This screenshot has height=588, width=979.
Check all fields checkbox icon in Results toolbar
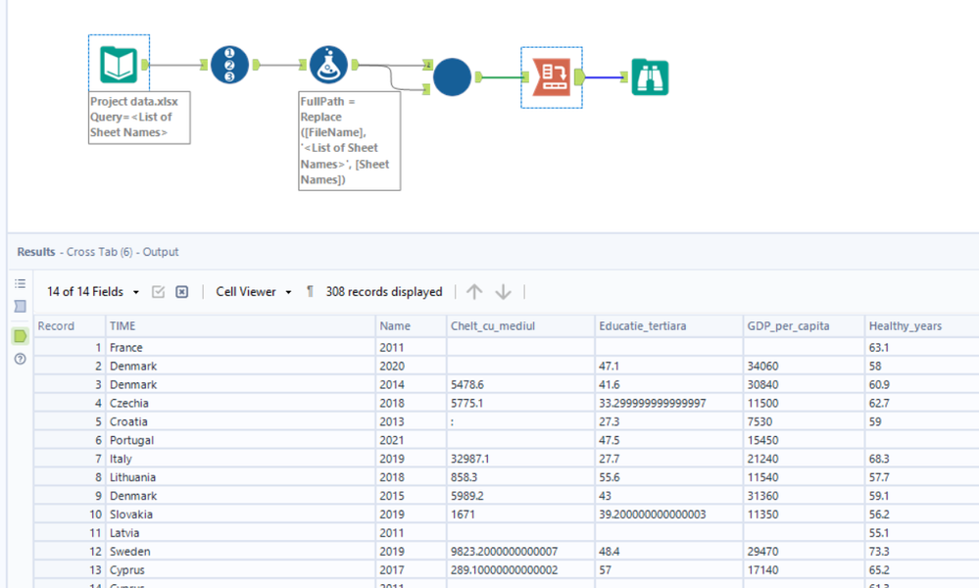tap(158, 292)
